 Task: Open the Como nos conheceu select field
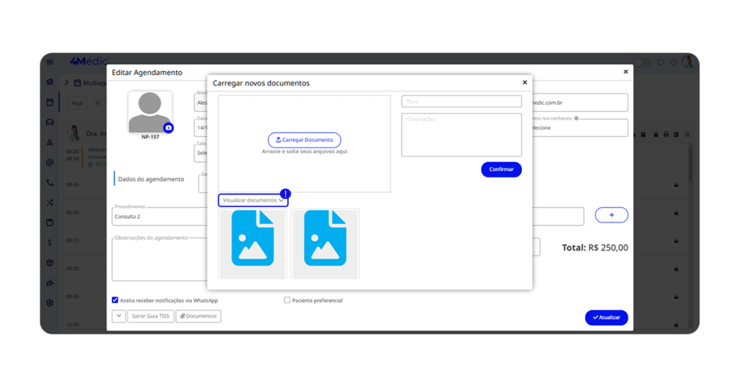[577, 128]
